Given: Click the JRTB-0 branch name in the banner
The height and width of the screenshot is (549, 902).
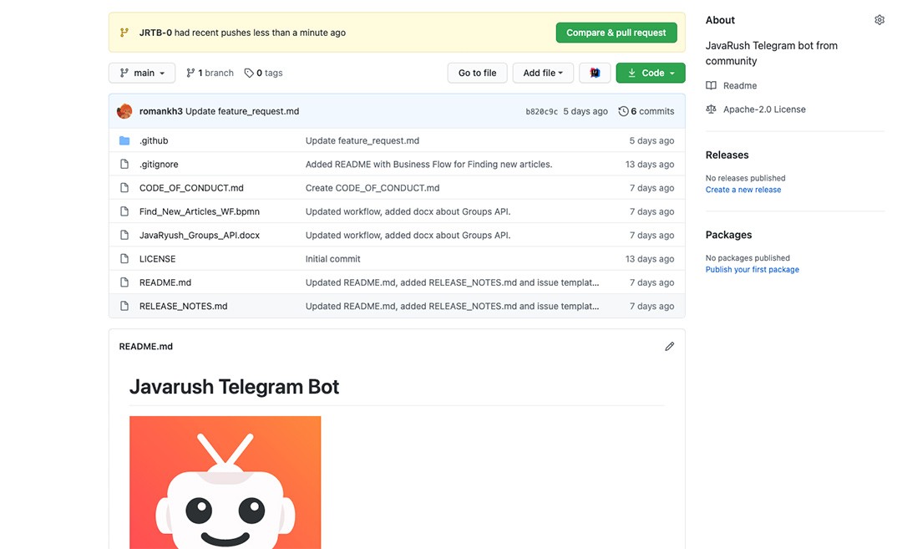Looking at the screenshot, I should (x=155, y=33).
